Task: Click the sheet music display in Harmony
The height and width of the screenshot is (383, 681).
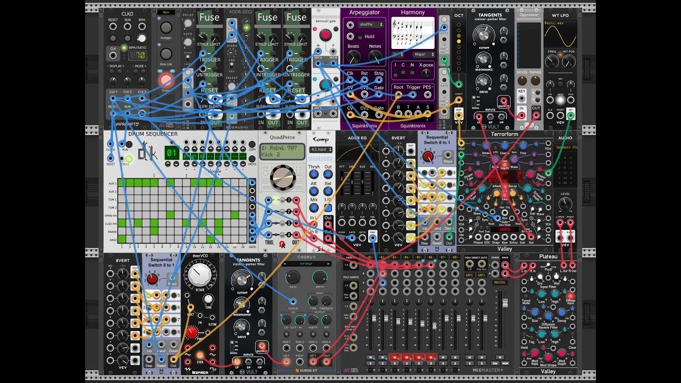Action: (x=413, y=33)
